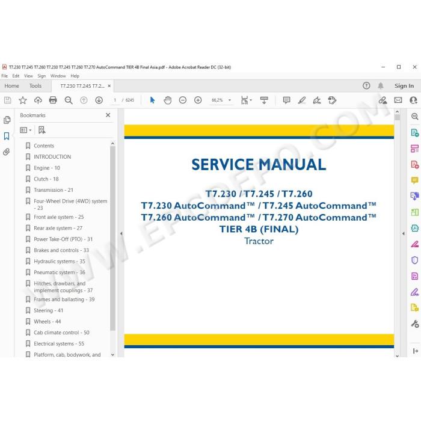
Task: Open the Protect shield tool
Action: tap(414, 260)
